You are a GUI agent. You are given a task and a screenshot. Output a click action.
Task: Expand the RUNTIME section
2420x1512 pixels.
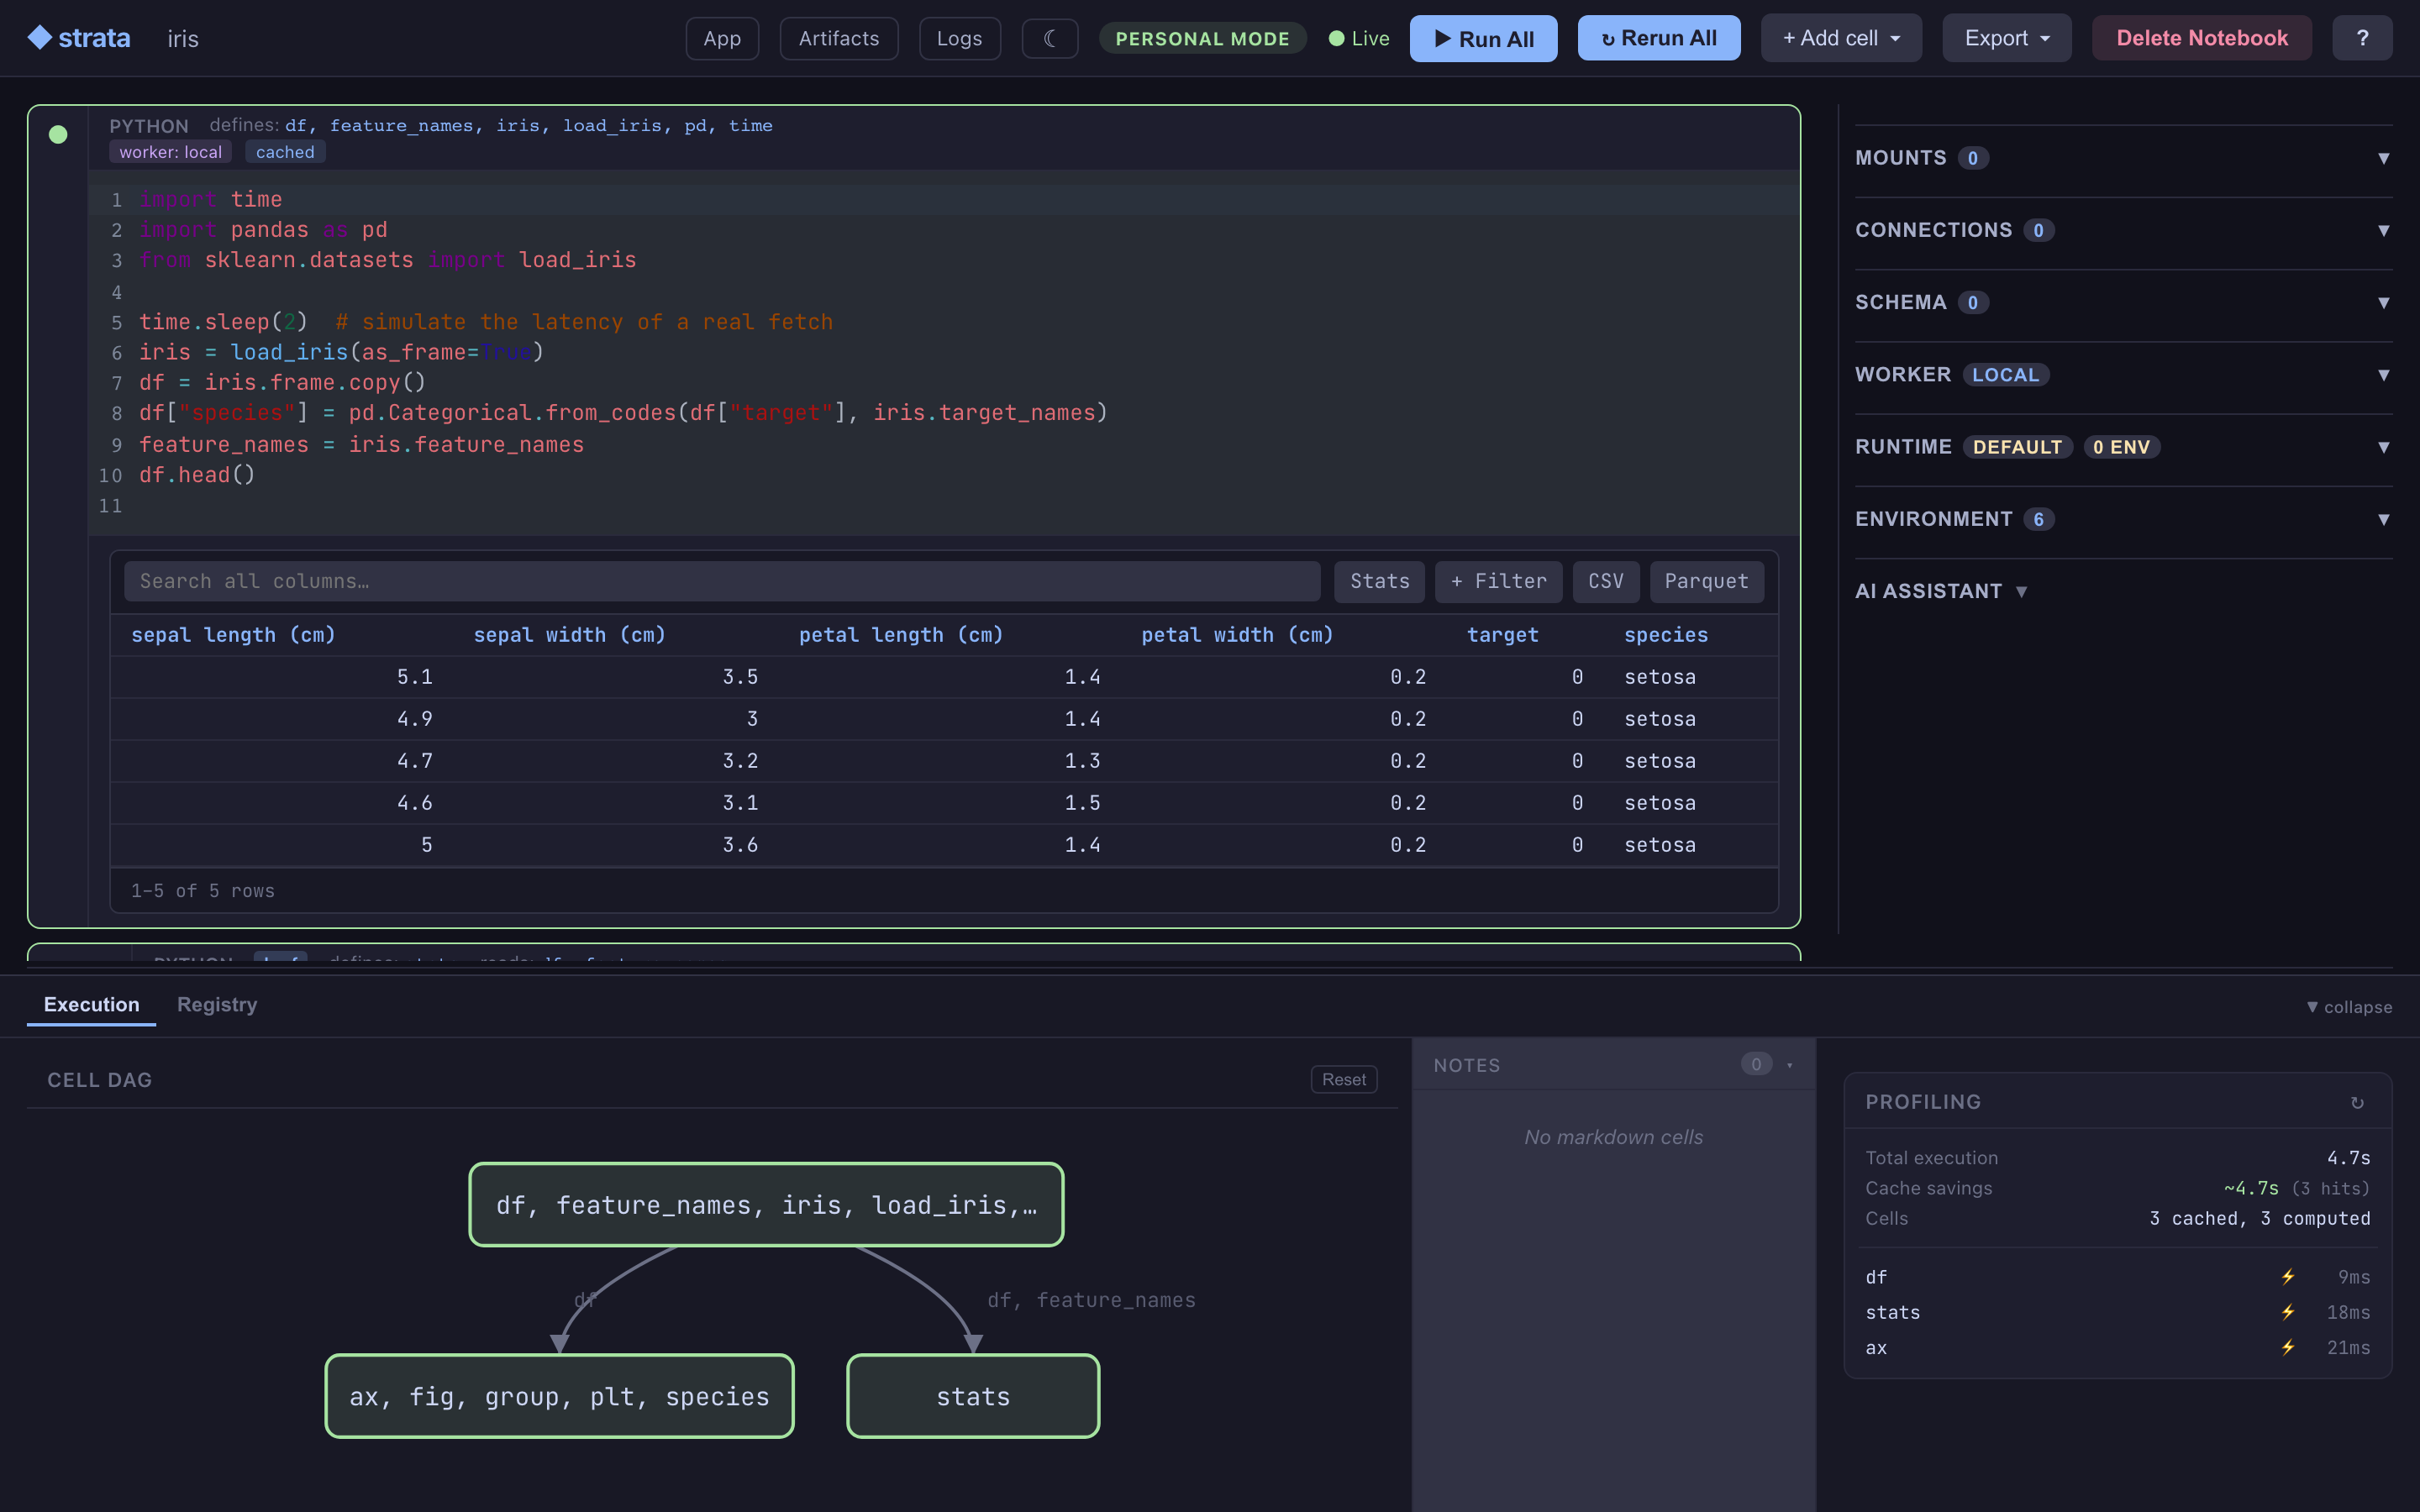[x=2123, y=446]
